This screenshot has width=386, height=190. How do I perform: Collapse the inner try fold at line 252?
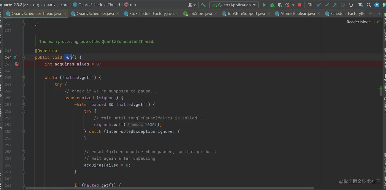pos(23,111)
